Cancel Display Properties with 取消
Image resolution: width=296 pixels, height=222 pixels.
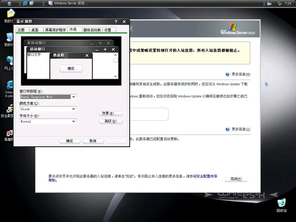coord(93,141)
